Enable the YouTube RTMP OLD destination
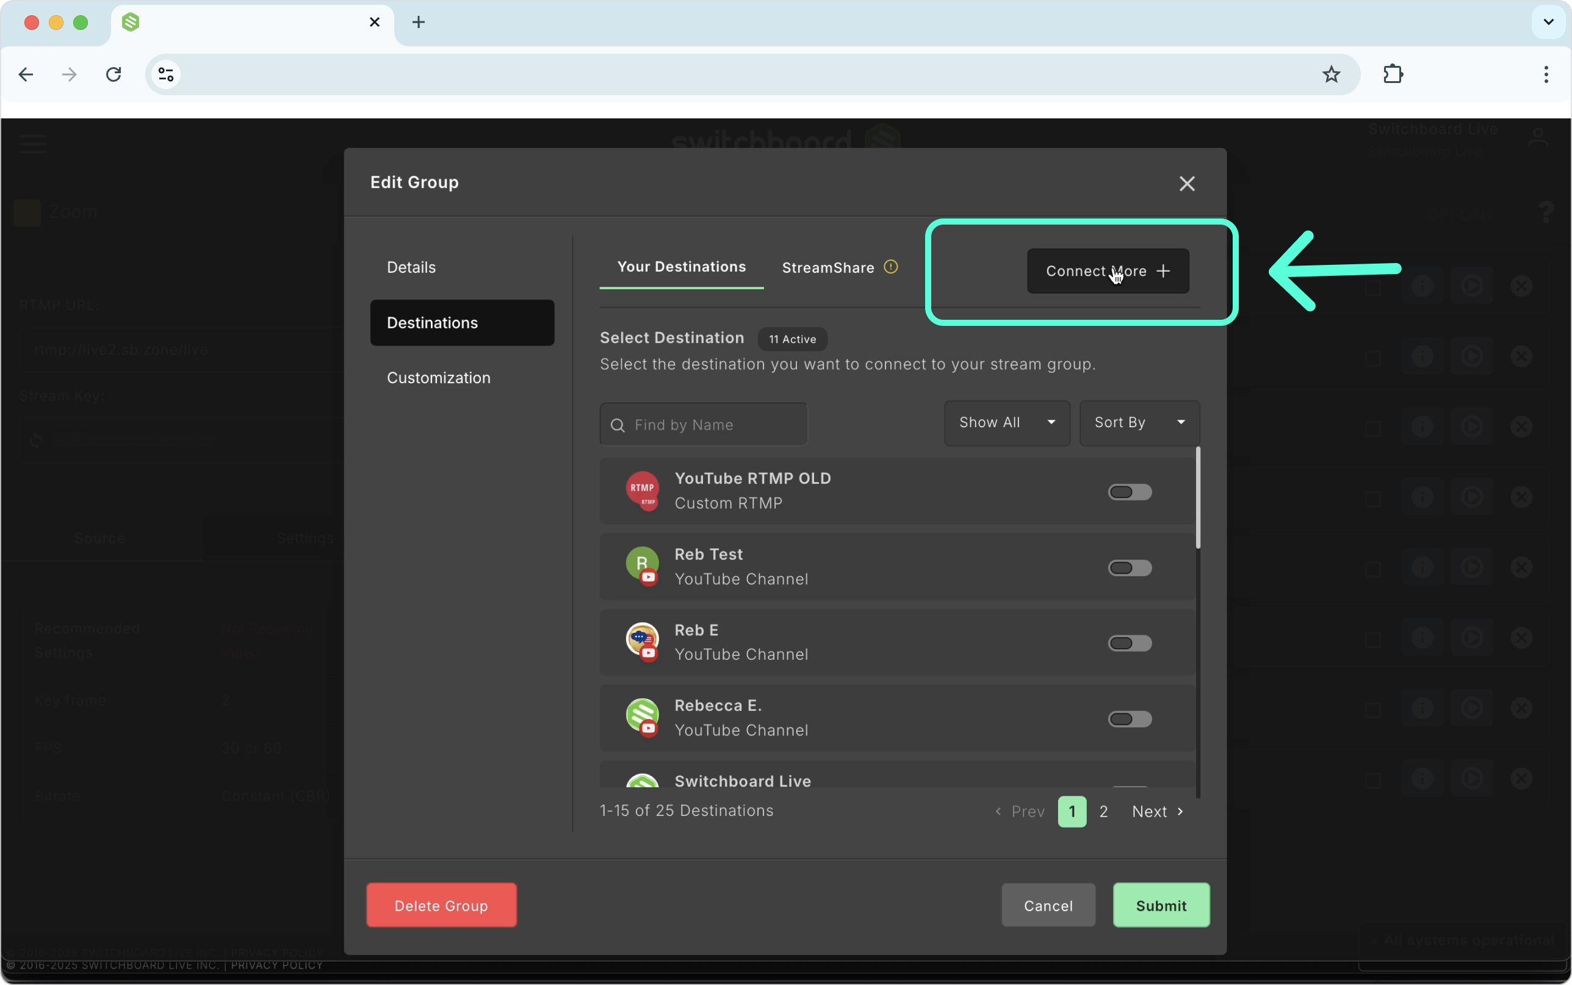 (x=1130, y=492)
